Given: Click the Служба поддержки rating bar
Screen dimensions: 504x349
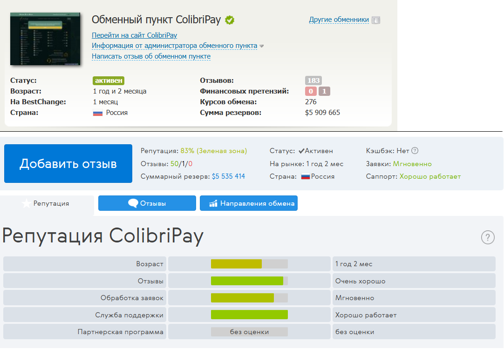Looking at the screenshot, I should coord(249,315).
